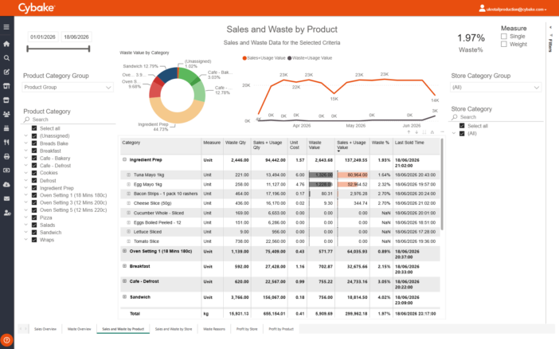Screen dimensions: 559x349
Task: Open the Profit by Store tab
Action: pos(247,329)
